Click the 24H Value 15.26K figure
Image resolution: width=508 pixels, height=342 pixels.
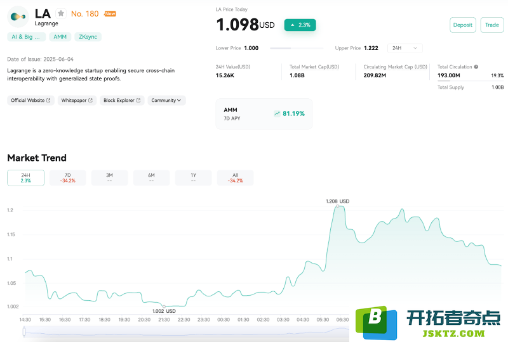(x=225, y=75)
